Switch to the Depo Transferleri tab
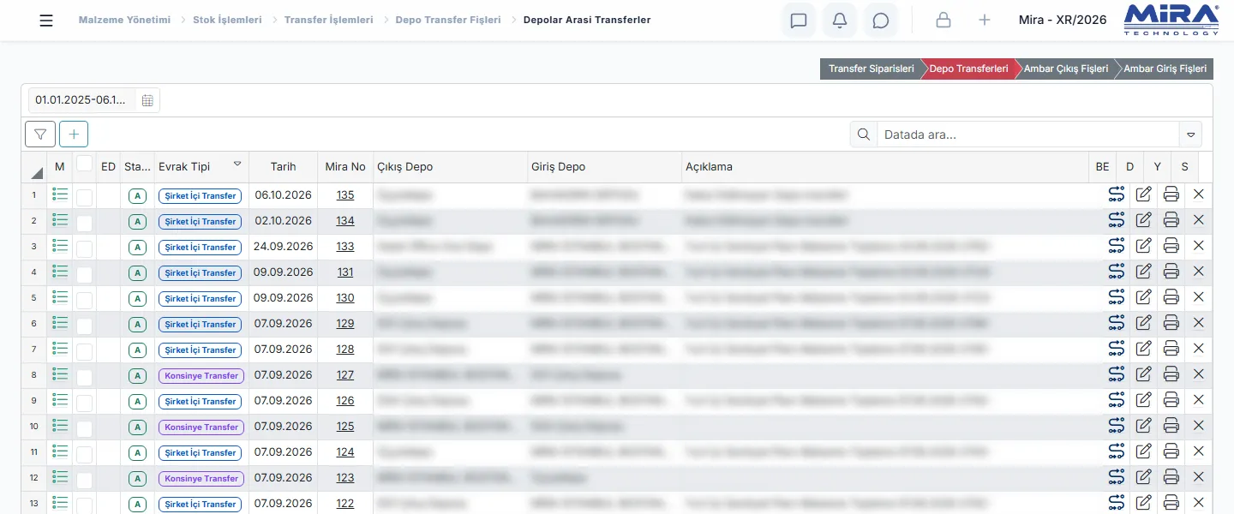 (x=968, y=69)
